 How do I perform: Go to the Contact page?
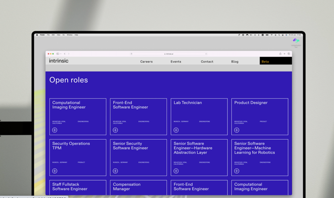coord(207,62)
